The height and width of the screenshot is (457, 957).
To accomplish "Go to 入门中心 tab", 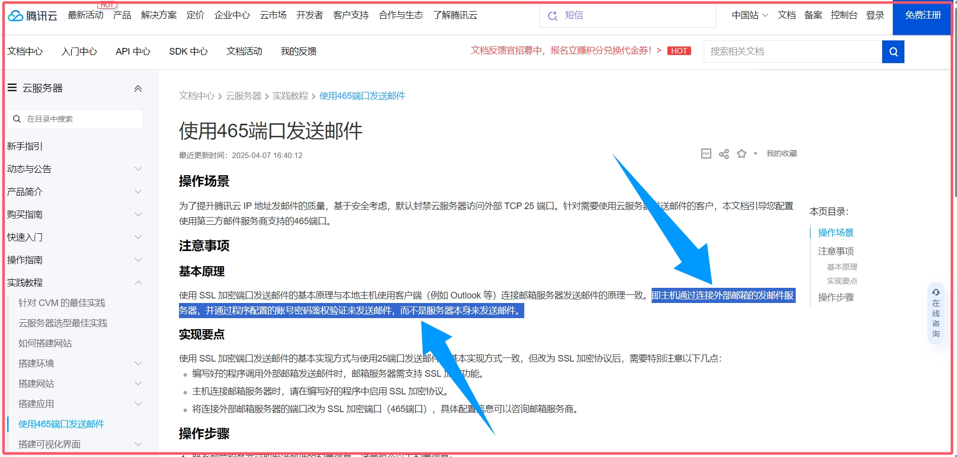I will coord(79,52).
